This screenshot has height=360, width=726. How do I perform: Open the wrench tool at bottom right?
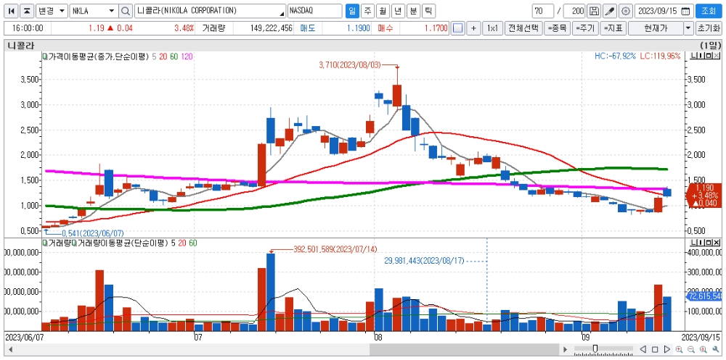click(x=715, y=349)
